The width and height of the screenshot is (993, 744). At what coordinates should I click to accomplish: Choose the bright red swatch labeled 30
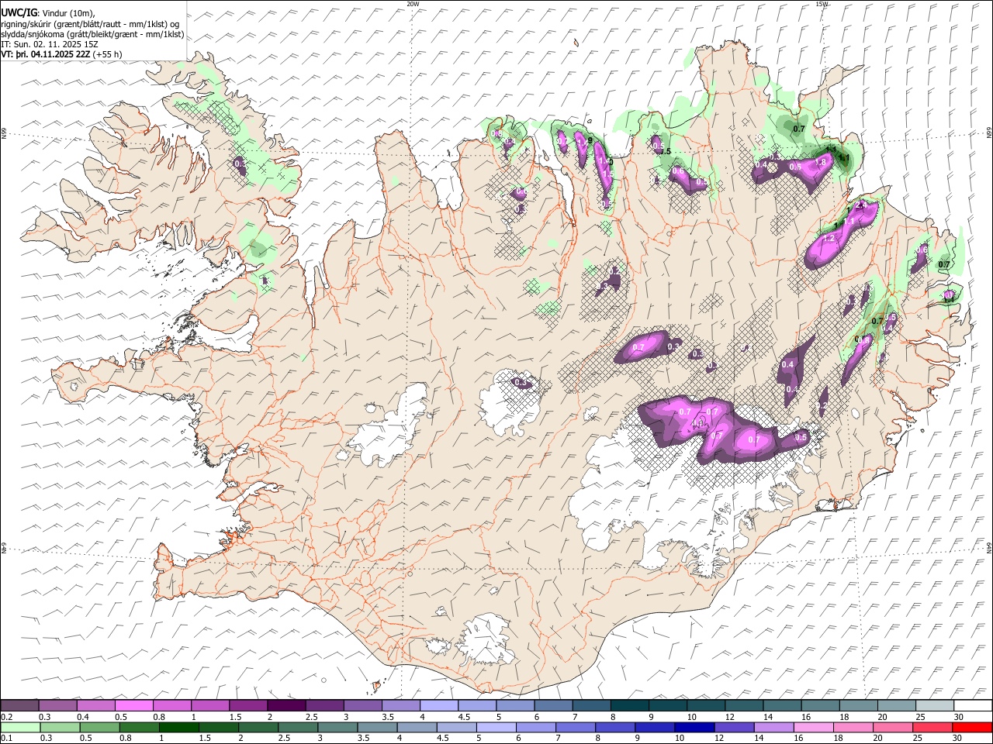pyautogui.click(x=971, y=727)
